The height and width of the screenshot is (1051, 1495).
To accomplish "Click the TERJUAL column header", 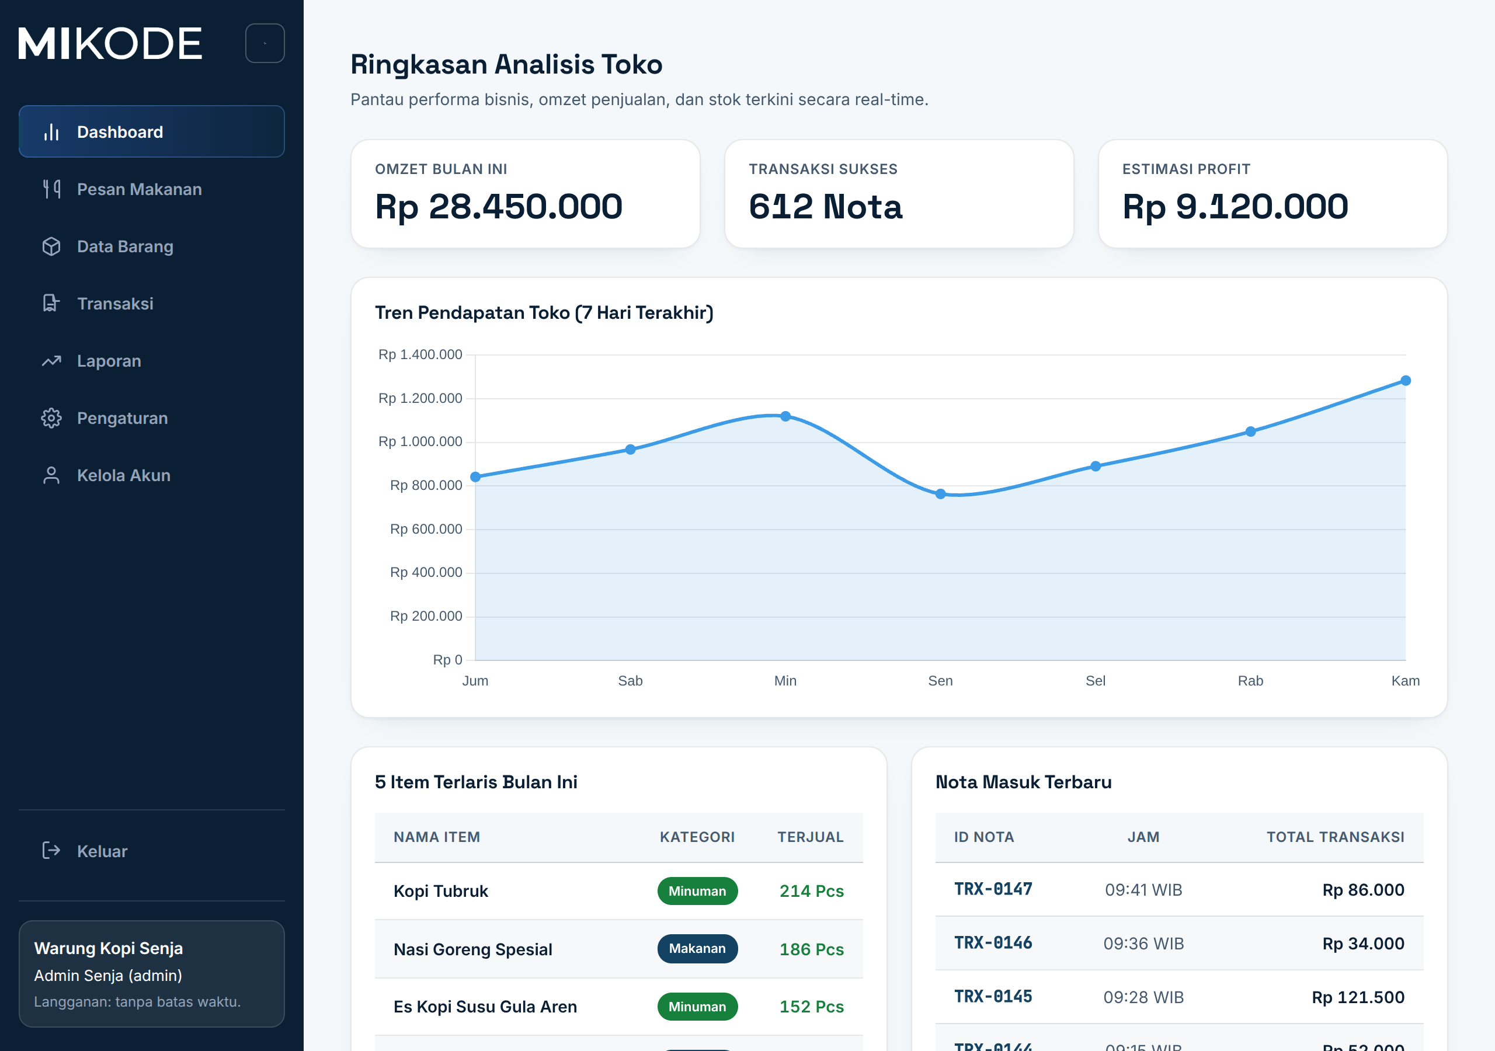I will (811, 837).
